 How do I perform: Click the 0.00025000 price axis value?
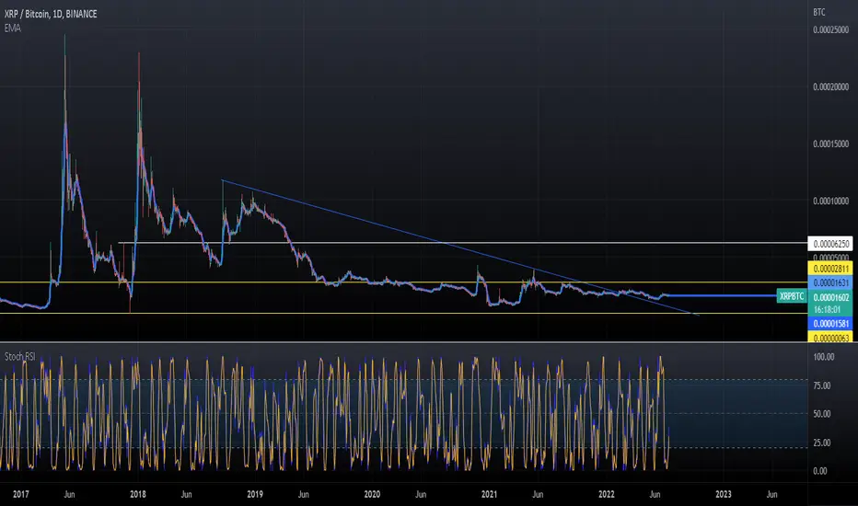pyautogui.click(x=830, y=29)
